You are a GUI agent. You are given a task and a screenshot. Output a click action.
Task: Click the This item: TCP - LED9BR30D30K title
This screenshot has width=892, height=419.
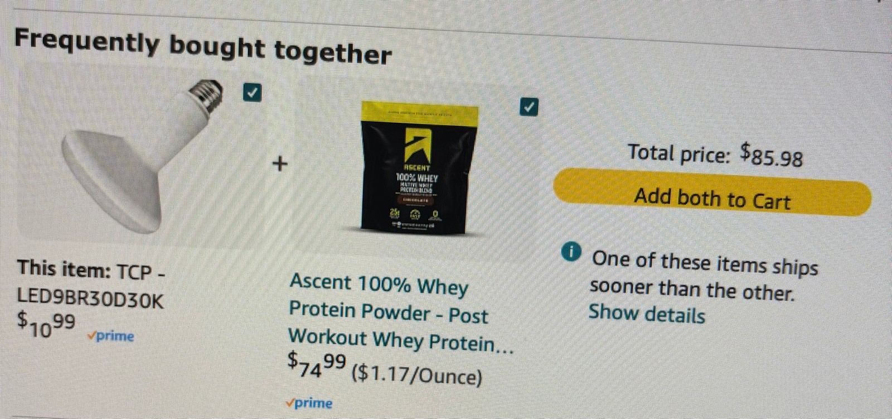(x=91, y=285)
